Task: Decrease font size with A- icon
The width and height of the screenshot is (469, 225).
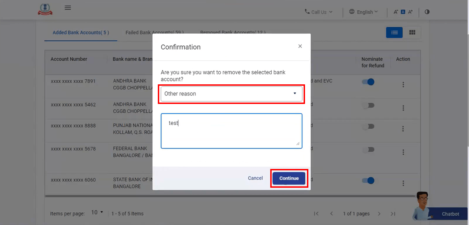Action: point(396,12)
